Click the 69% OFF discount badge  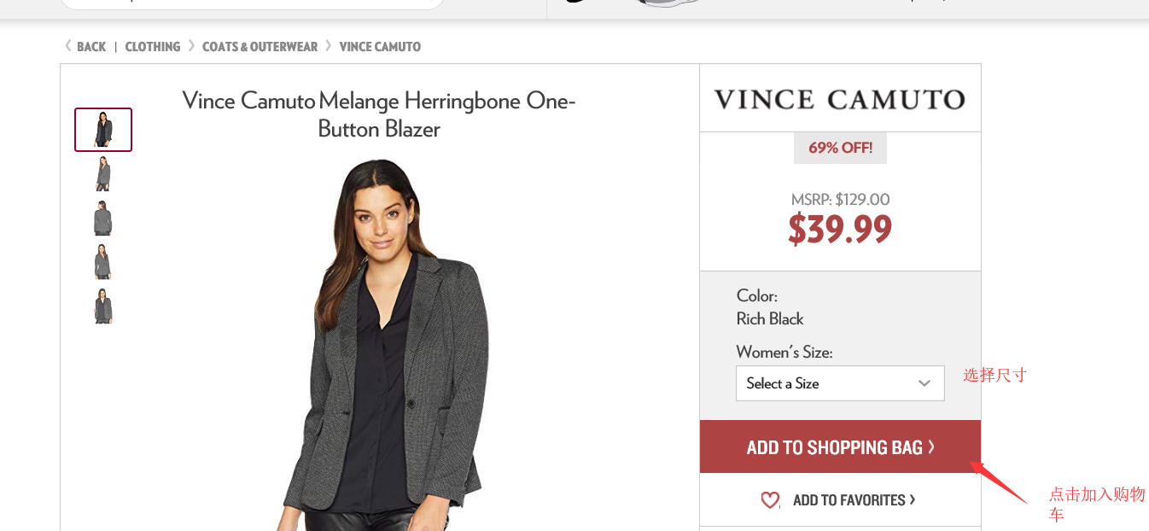point(840,148)
